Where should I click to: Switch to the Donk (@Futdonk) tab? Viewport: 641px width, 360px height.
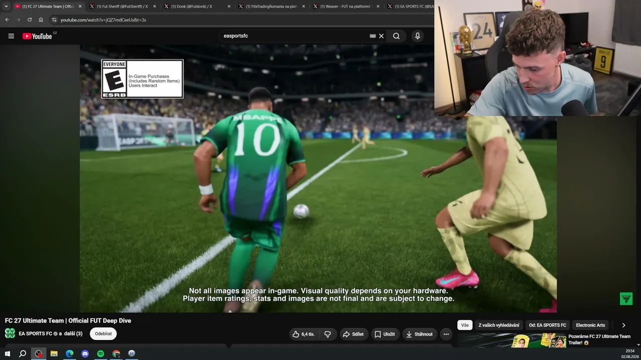coord(197,6)
